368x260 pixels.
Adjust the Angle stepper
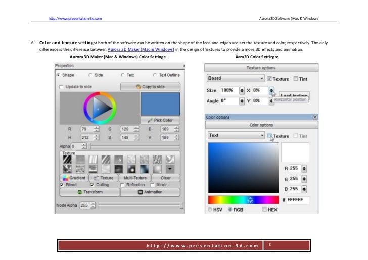tap(242, 101)
